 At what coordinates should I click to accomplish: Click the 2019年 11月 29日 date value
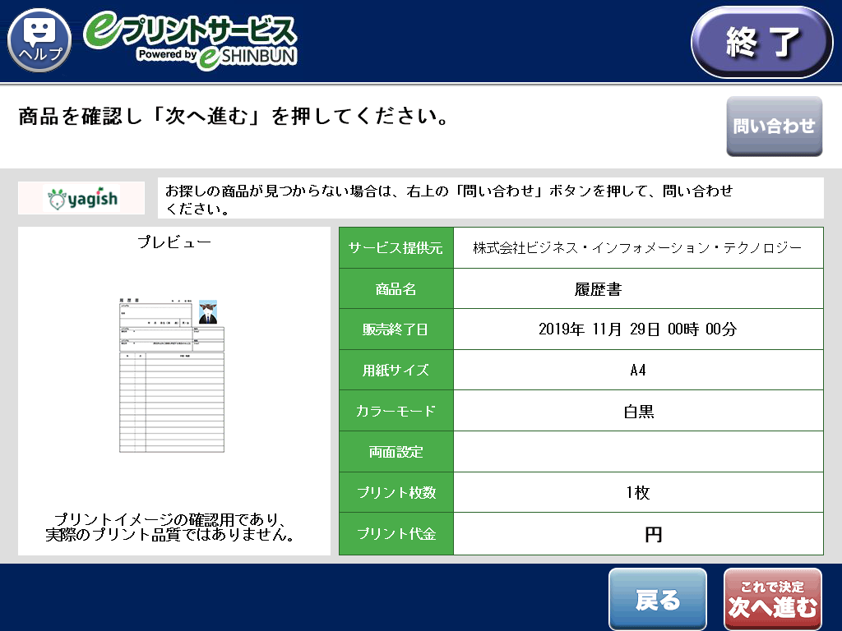(637, 329)
